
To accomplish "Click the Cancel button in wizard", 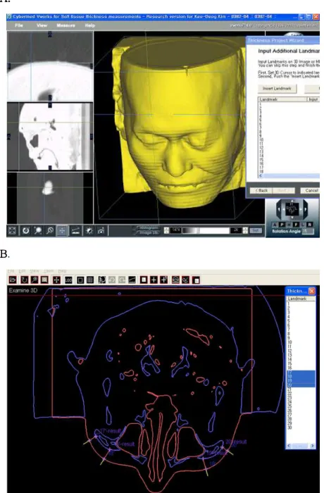I will click(310, 191).
